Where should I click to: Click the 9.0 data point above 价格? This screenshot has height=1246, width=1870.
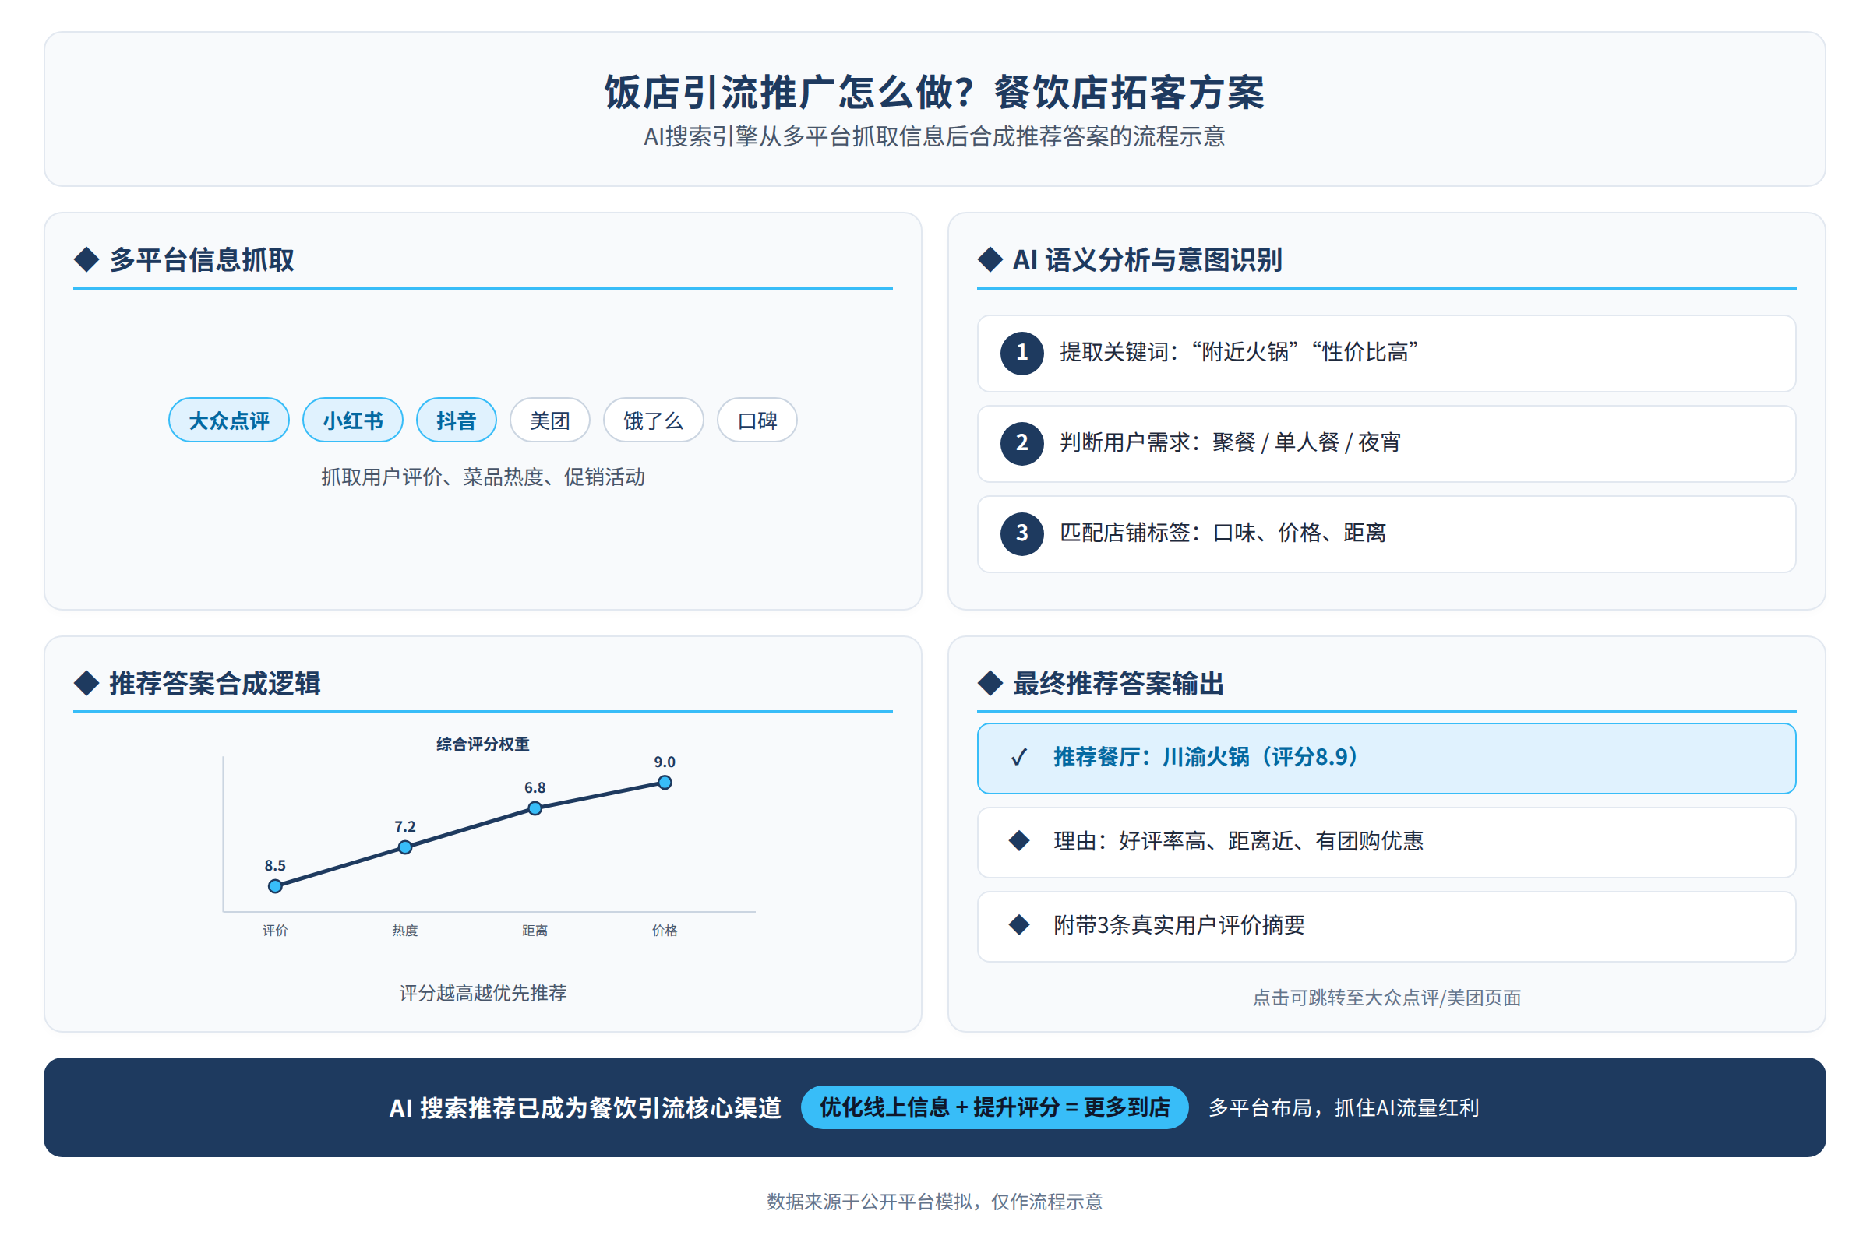coord(665,783)
